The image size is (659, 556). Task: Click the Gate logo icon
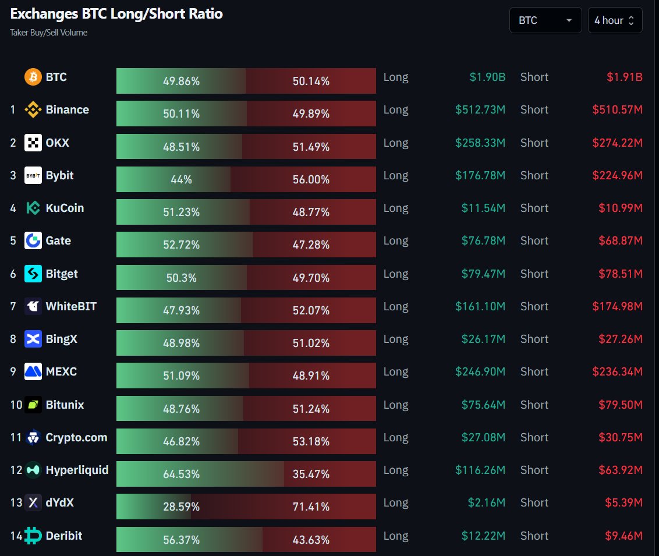tap(33, 240)
